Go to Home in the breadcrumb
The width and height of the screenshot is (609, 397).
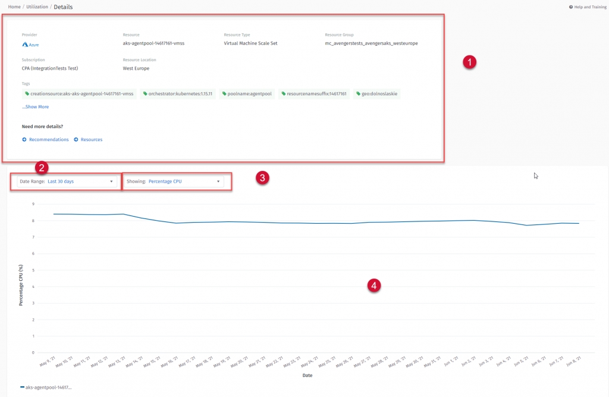click(x=14, y=7)
